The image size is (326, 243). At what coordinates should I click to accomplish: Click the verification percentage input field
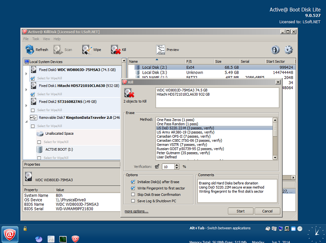[x=168, y=166]
